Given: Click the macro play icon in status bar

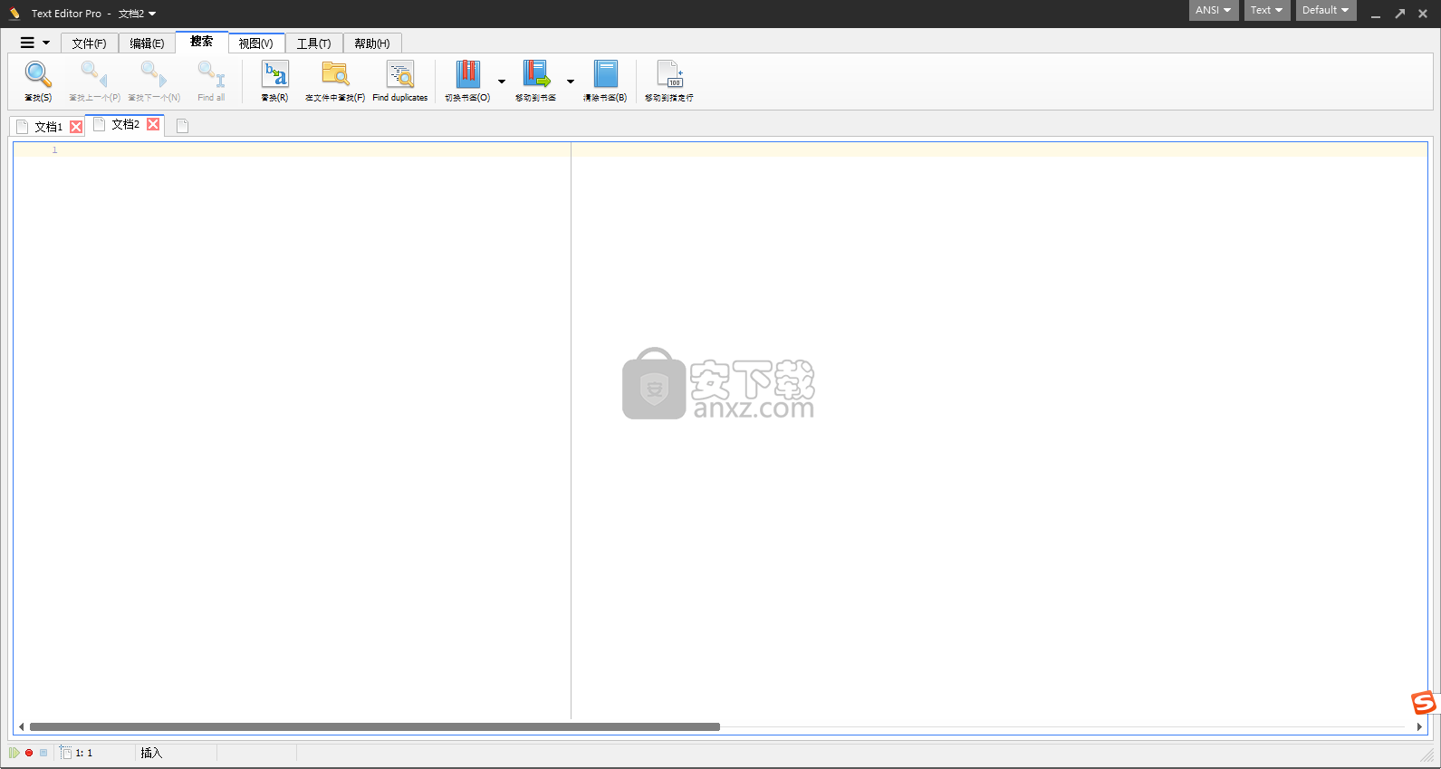Looking at the screenshot, I should [14, 753].
